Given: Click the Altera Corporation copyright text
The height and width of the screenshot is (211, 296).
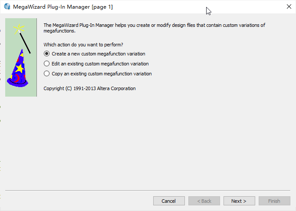Looking at the screenshot, I should [89, 88].
